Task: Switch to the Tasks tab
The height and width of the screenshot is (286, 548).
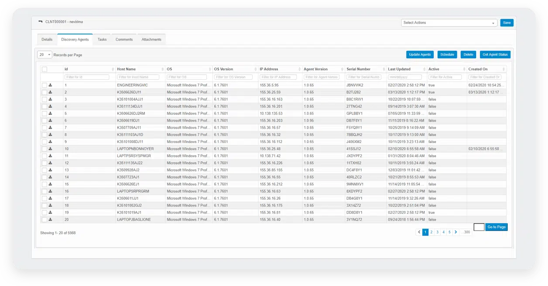Action: [102, 40]
